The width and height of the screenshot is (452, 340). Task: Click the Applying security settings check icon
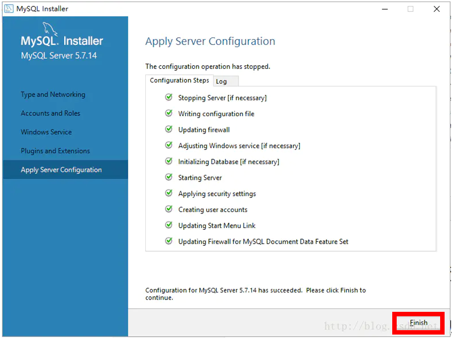click(x=168, y=193)
